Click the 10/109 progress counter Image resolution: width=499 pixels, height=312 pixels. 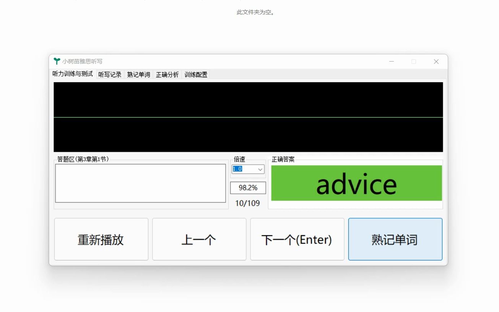click(x=248, y=203)
